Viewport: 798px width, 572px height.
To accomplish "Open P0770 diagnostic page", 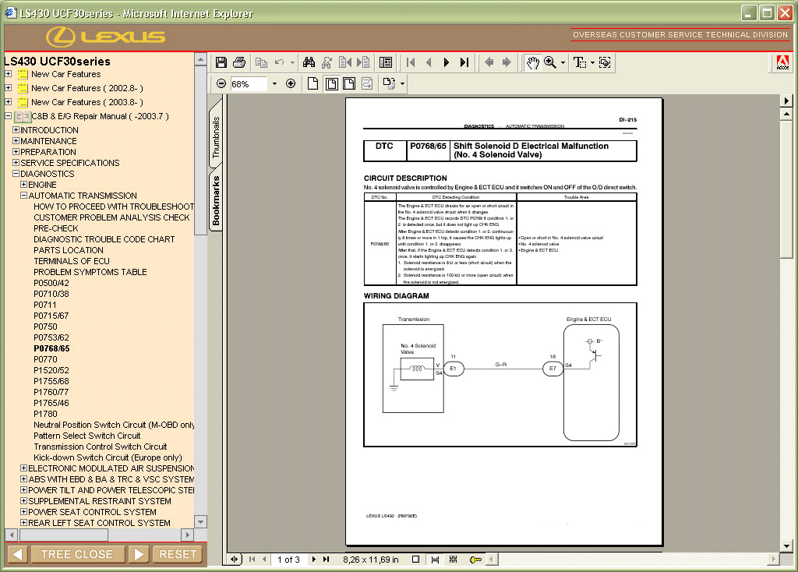I will coord(45,359).
